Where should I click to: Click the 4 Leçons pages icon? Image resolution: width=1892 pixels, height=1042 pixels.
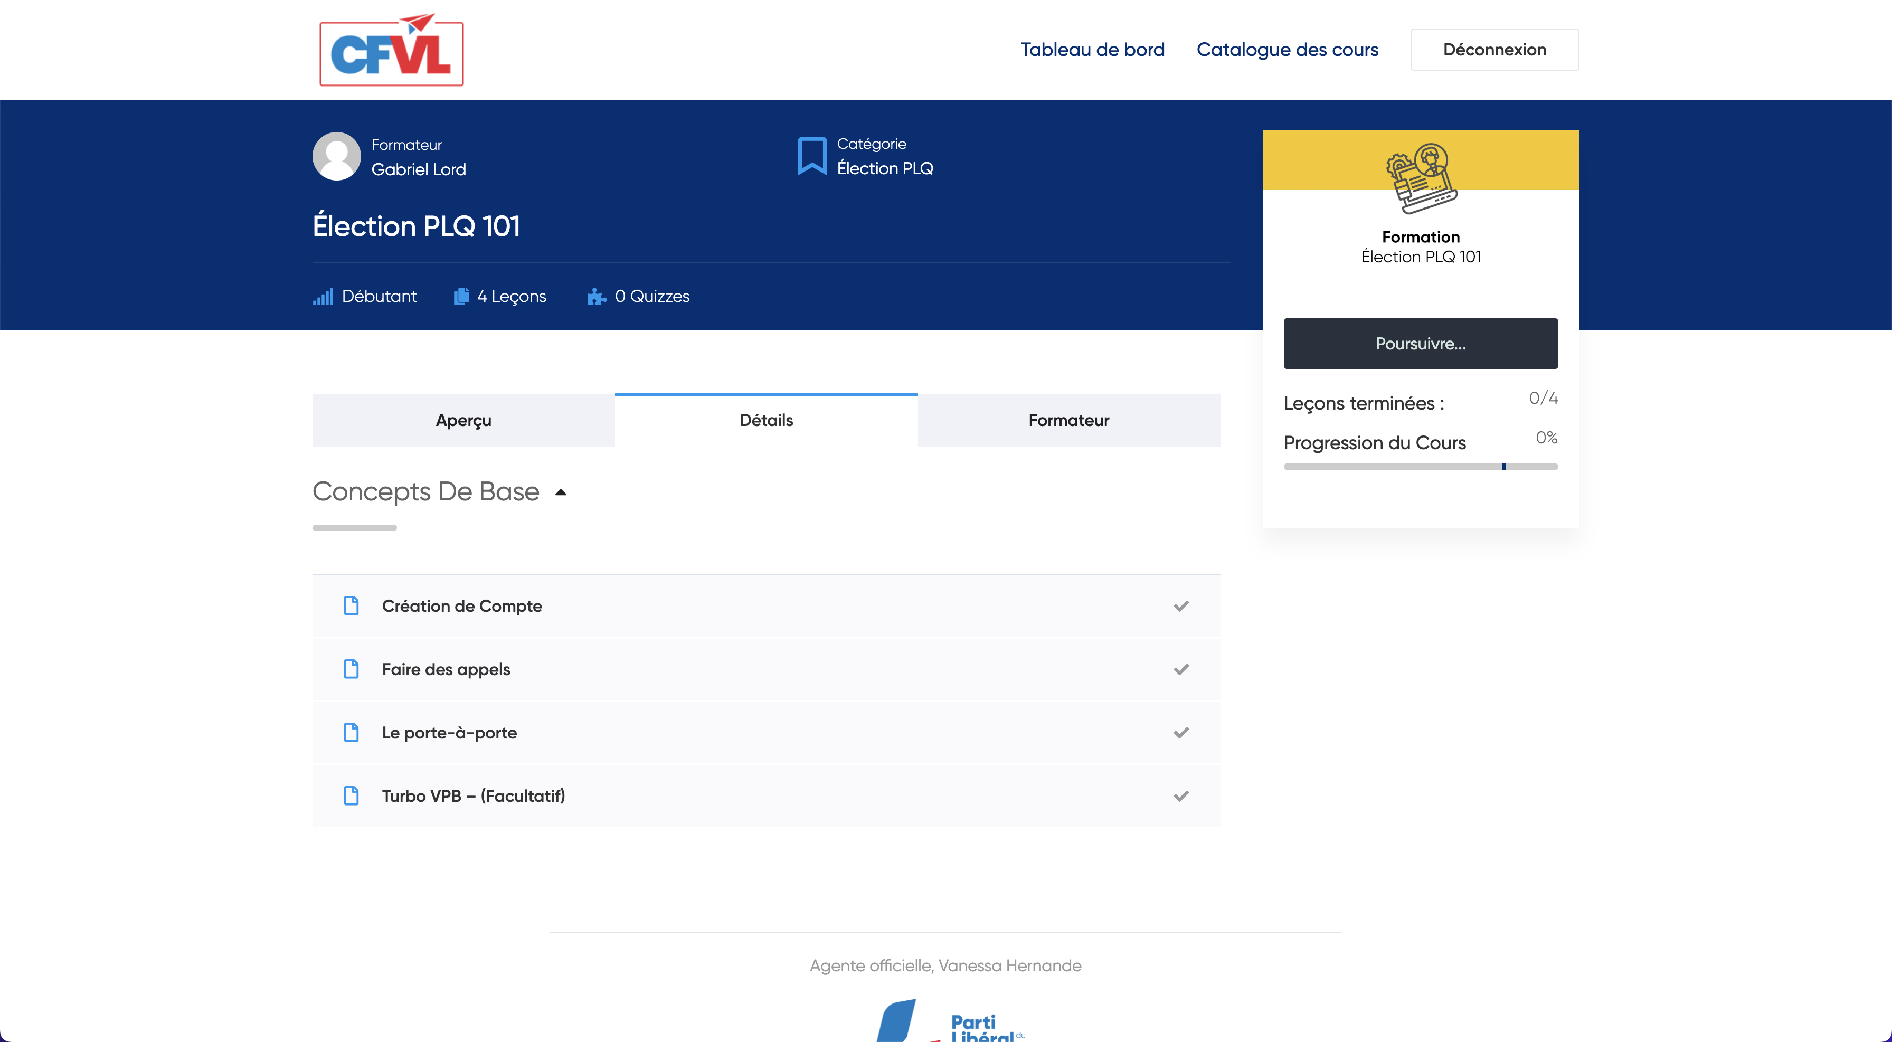click(x=461, y=297)
